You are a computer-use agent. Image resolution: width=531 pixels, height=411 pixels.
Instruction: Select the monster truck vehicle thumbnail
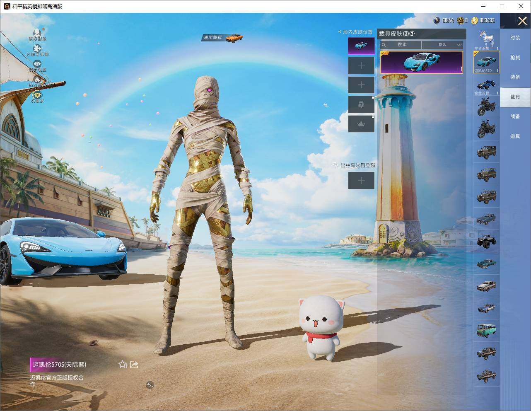pos(486,241)
